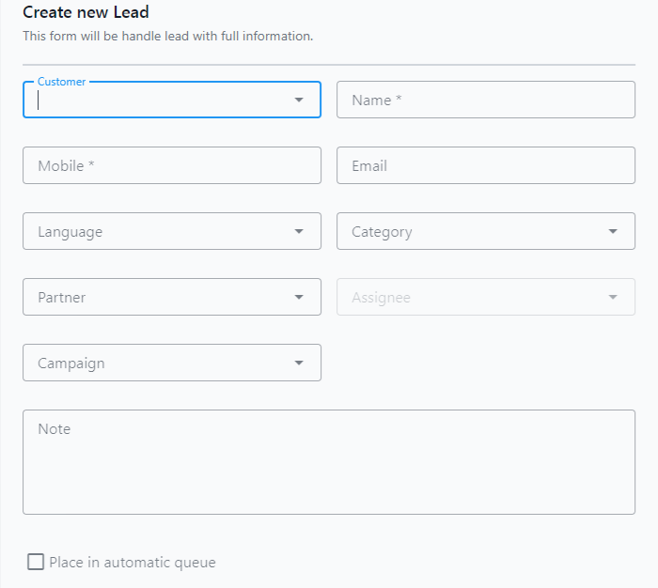Screen dimensions: 658x588
Task: Click inside the Customer text box
Action: [x=162, y=100]
